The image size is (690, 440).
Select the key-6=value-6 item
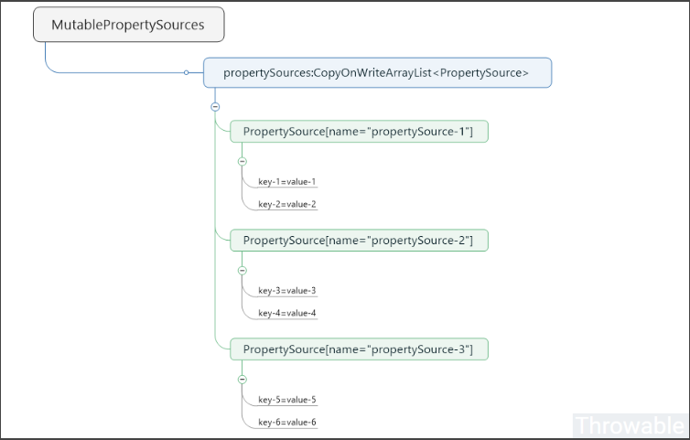pyautogui.click(x=286, y=422)
